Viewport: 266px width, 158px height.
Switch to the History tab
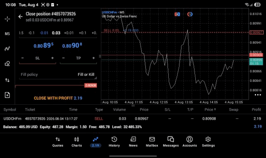click(x=114, y=142)
